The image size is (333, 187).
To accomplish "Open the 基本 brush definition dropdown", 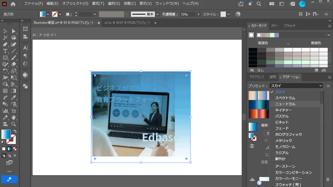I will tap(158, 14).
